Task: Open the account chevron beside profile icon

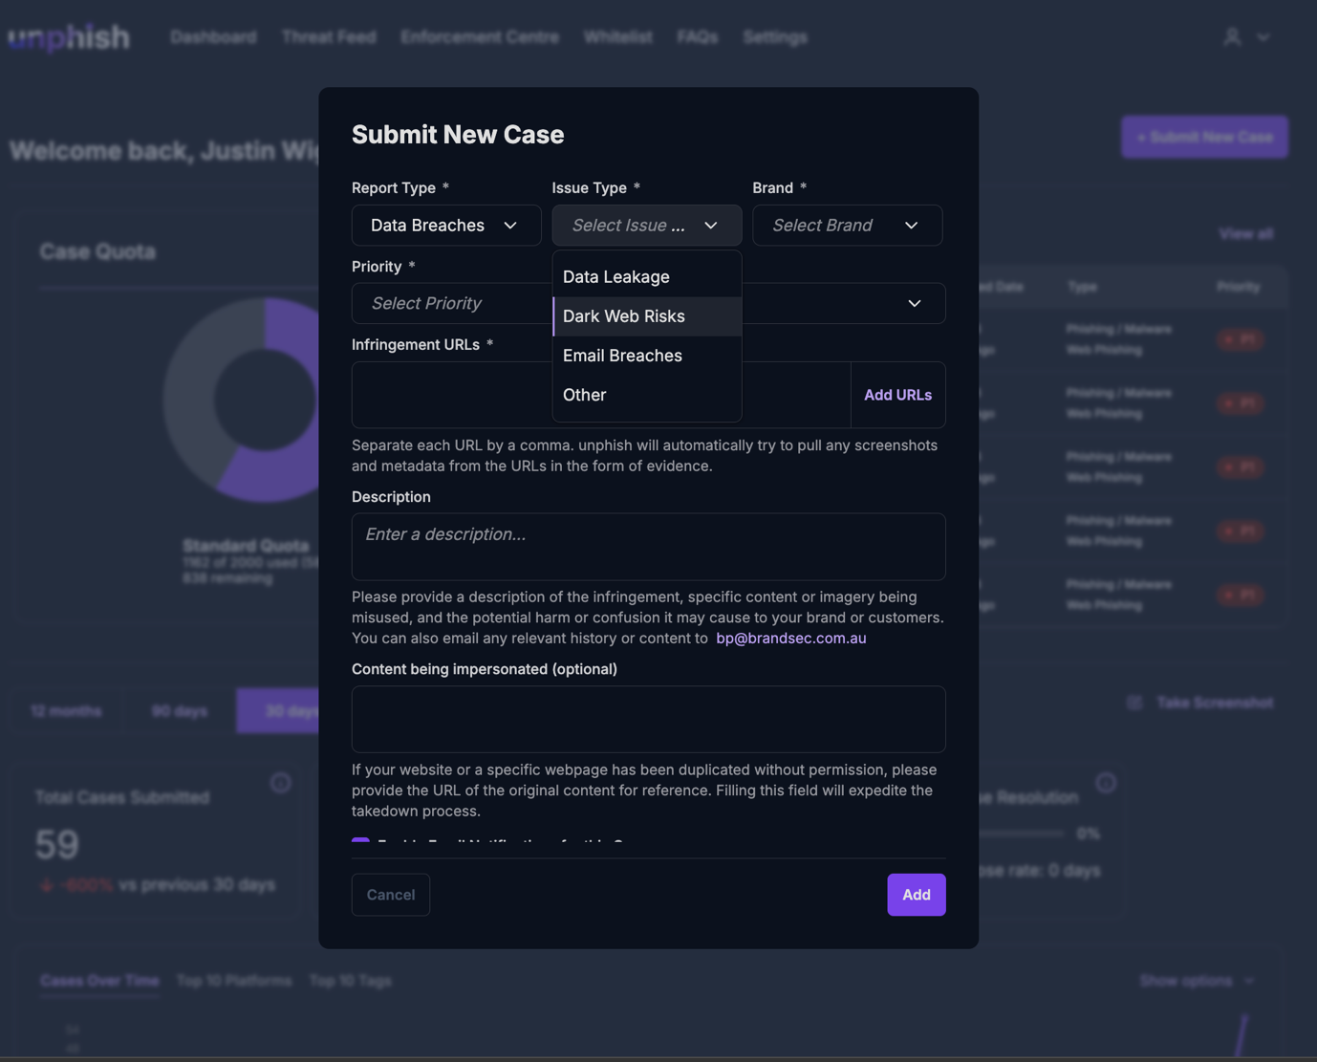Action: pyautogui.click(x=1263, y=38)
